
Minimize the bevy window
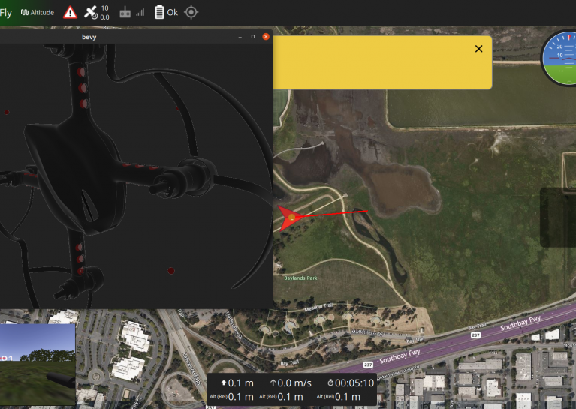click(x=240, y=36)
